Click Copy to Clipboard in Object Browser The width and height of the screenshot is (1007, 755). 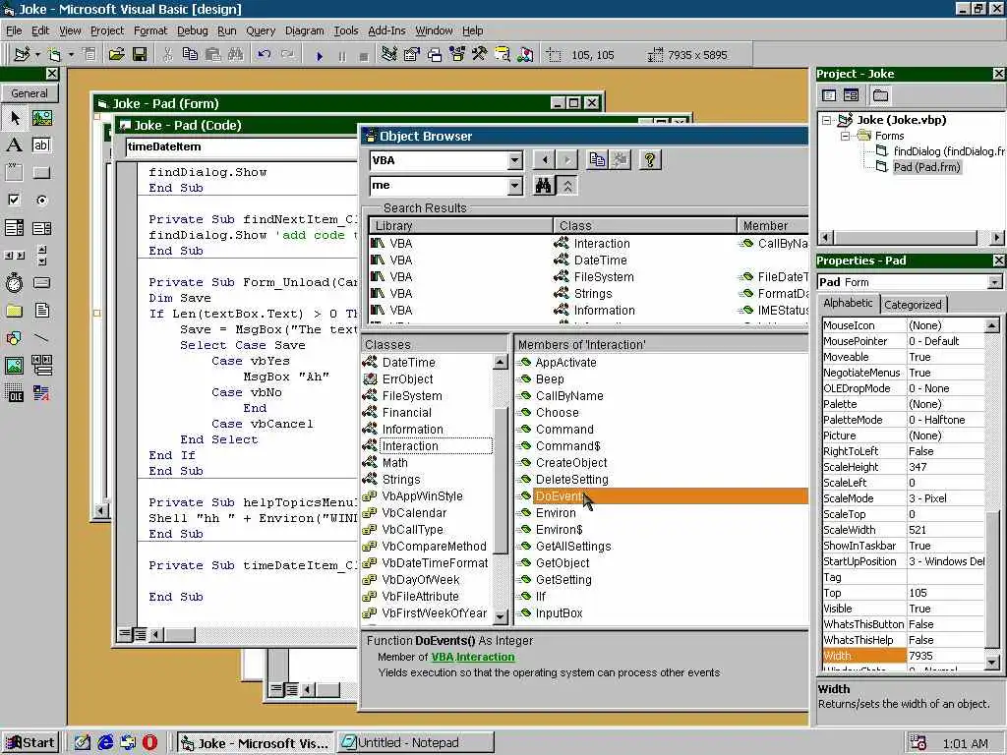pos(597,159)
